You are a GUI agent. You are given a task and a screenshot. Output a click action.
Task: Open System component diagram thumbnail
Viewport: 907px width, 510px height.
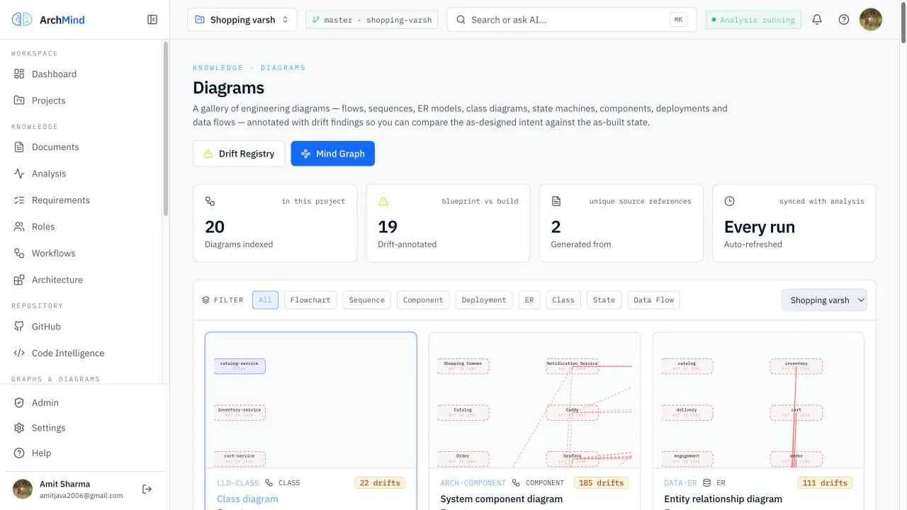click(x=534, y=400)
